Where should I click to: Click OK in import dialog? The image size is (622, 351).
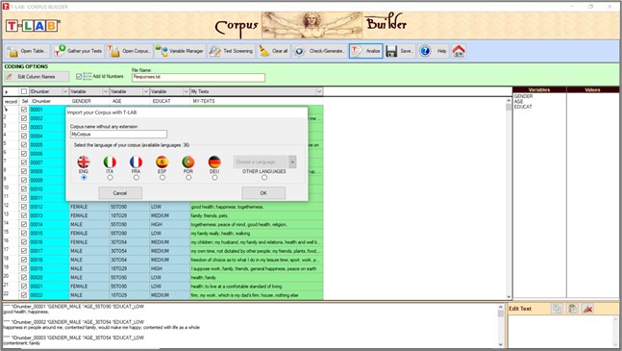pyautogui.click(x=263, y=193)
